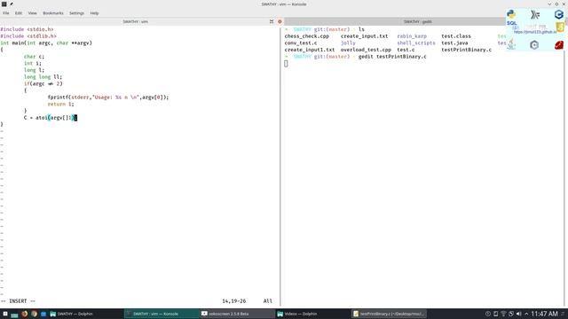Click test.c in the terminal listing
The width and height of the screenshot is (568, 319).
(406, 50)
